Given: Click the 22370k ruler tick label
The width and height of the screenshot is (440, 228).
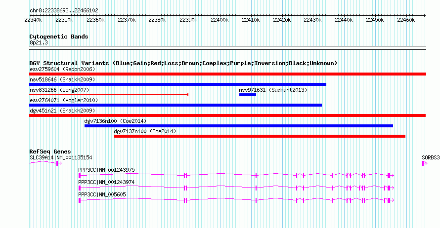Looking at the screenshot, I should pos(127,20).
